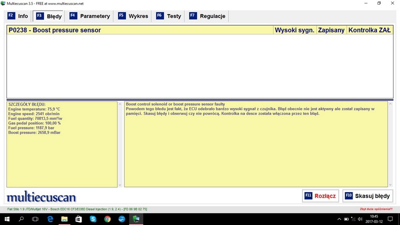Viewport: 400px width, 225px height.
Task: Click the Boost control solenoid description text
Action: pyautogui.click(x=175, y=104)
